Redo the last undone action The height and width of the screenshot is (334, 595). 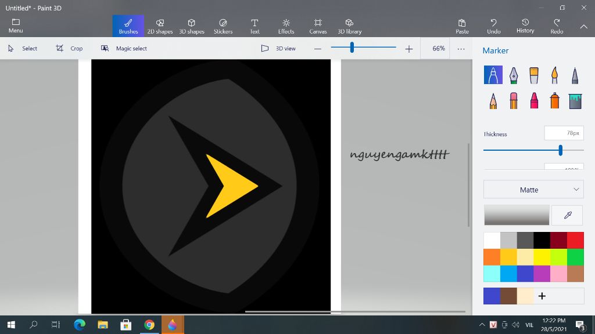click(x=557, y=26)
